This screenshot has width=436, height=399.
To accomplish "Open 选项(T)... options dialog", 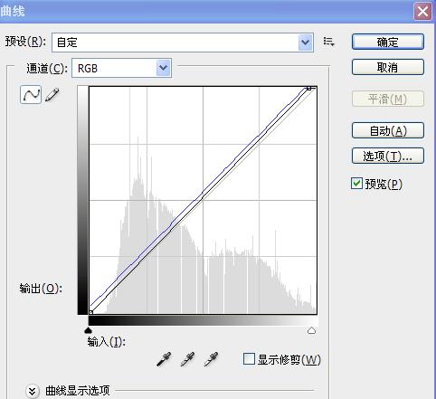I will (388, 156).
